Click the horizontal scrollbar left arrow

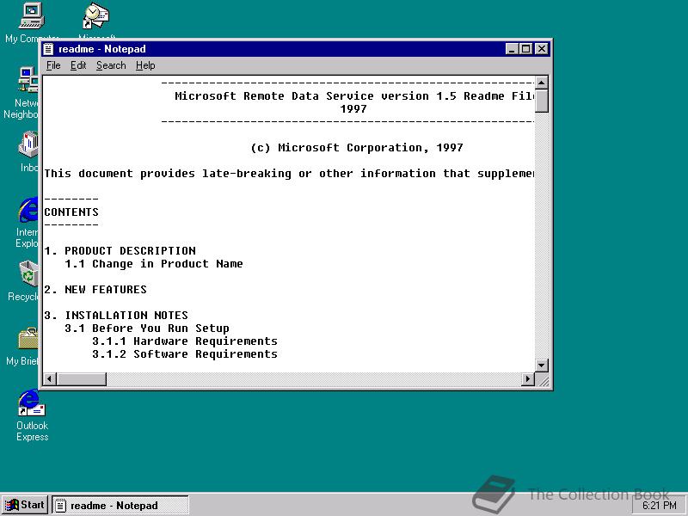tap(50, 378)
